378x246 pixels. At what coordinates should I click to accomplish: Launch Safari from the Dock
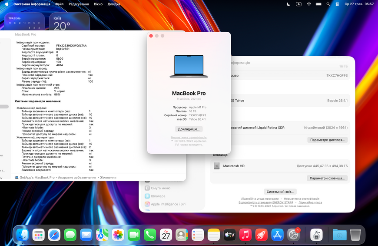coord(54,235)
